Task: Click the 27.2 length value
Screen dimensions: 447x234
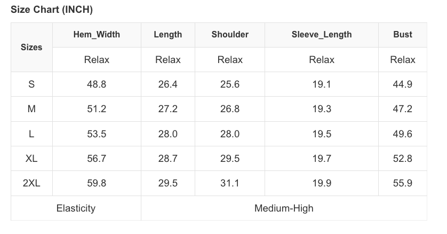Action: click(167, 109)
